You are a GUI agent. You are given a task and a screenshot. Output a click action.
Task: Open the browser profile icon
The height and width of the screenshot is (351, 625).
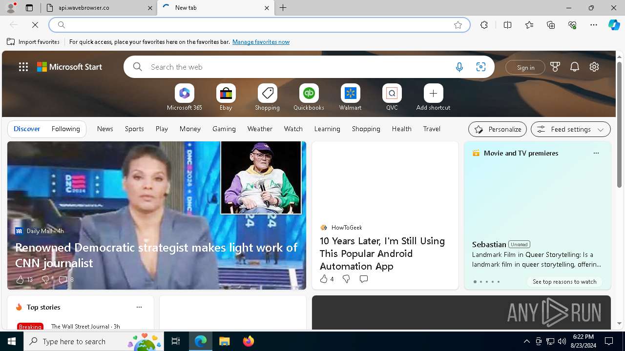[x=11, y=8]
